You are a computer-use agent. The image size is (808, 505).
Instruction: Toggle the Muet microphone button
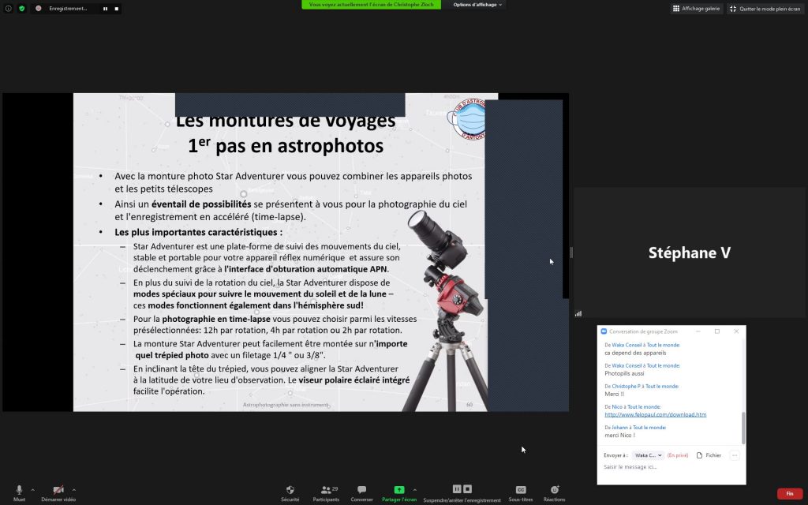click(19, 492)
